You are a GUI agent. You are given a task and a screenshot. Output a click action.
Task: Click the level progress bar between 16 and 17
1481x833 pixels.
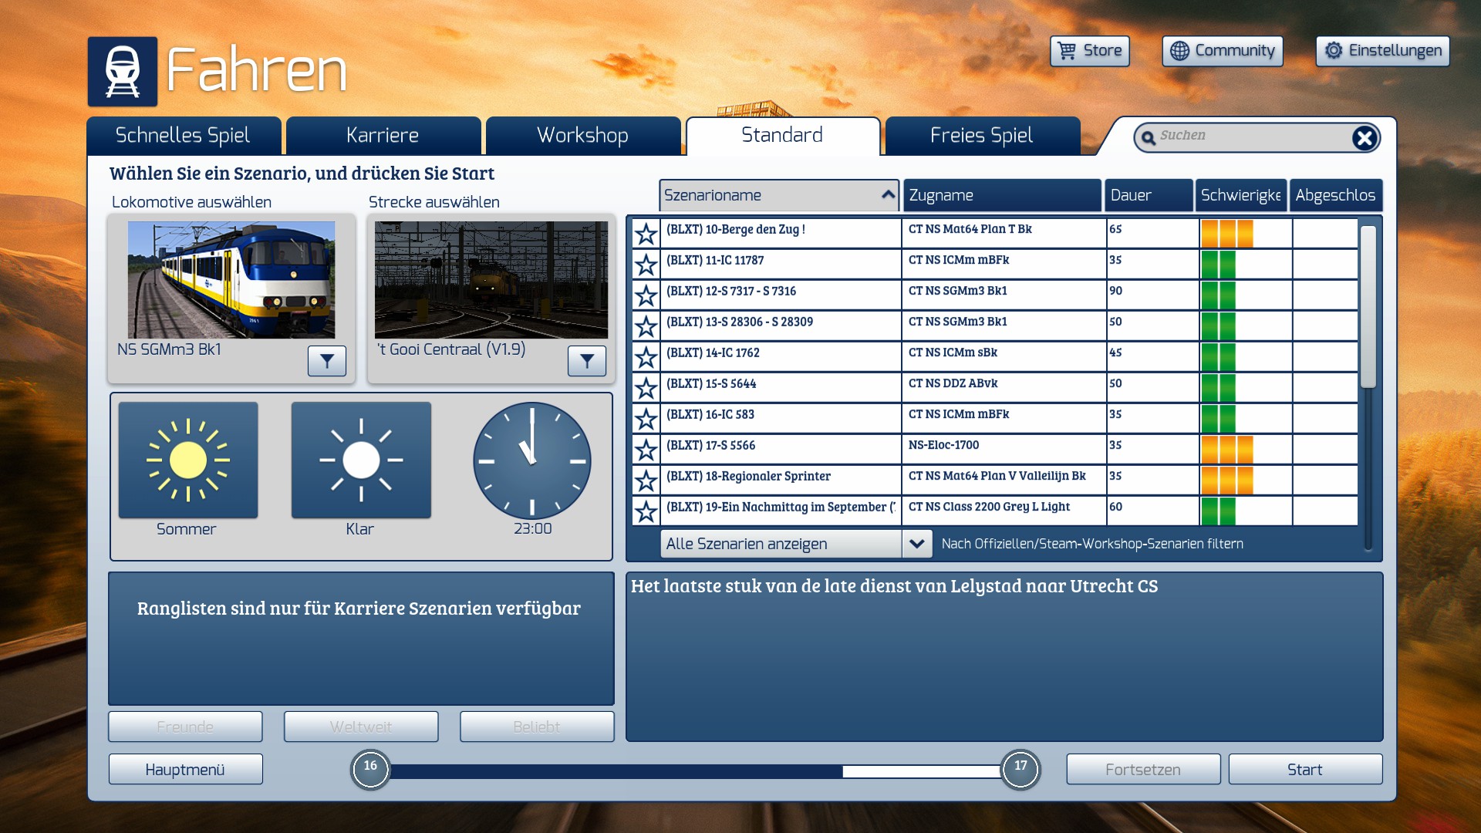[694, 771]
